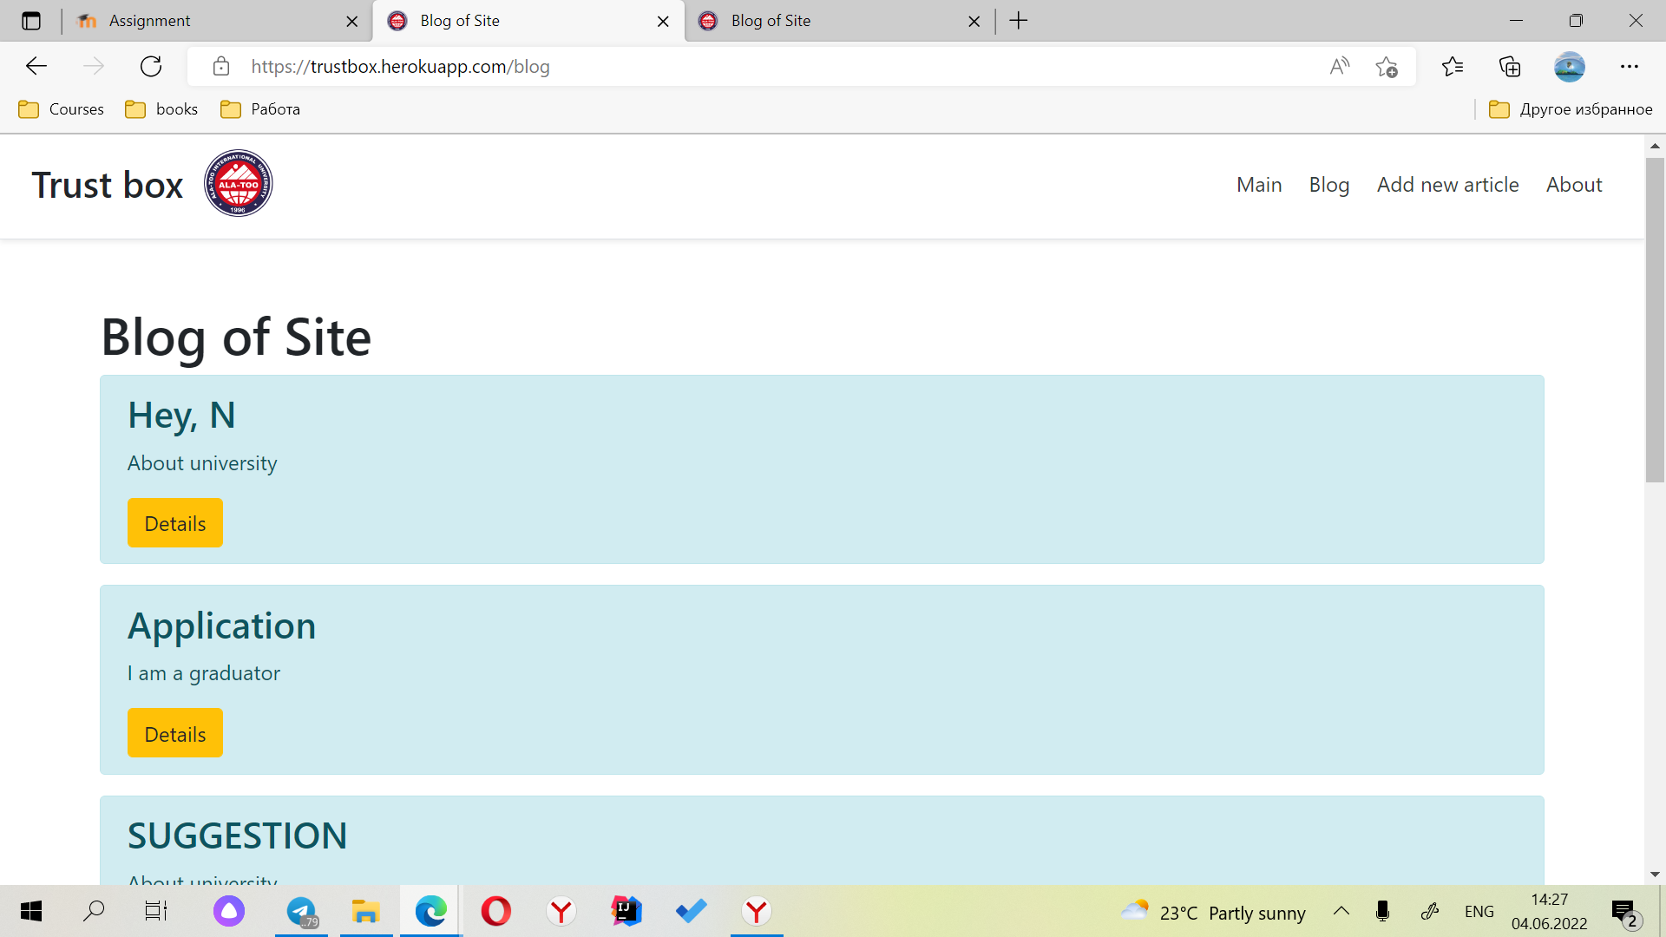
Task: Open Opera browser from the taskbar
Action: click(x=495, y=911)
